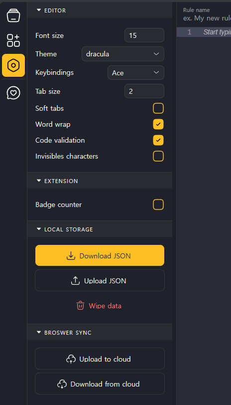Enable the Soft tabs checkbox
Image resolution: width=231 pixels, height=405 pixels.
[158, 108]
